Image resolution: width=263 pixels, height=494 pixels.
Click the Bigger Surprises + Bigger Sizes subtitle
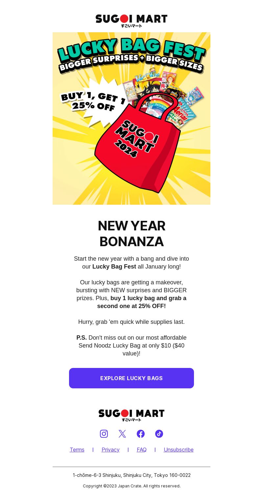point(131,63)
